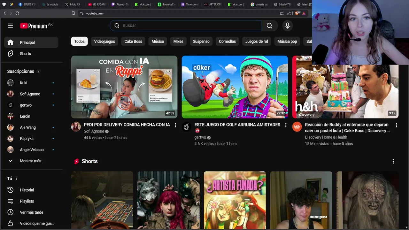Click the share icon in address bar
The image size is (409, 230).
tap(289, 13)
